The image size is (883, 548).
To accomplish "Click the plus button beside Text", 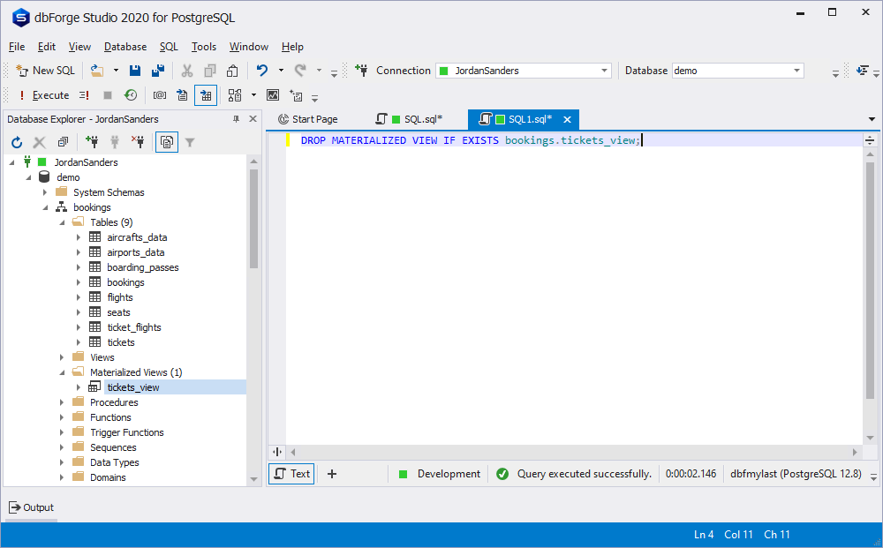I will tap(332, 474).
